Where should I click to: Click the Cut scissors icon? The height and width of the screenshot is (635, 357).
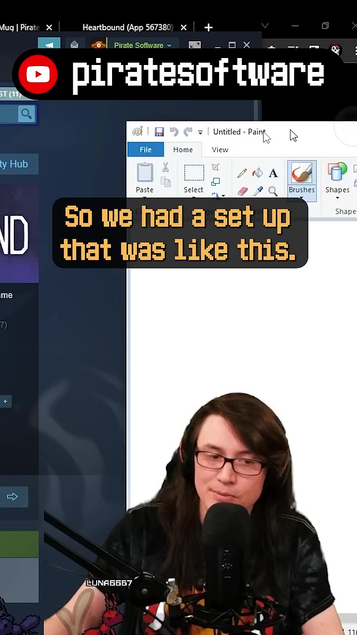pyautogui.click(x=166, y=168)
